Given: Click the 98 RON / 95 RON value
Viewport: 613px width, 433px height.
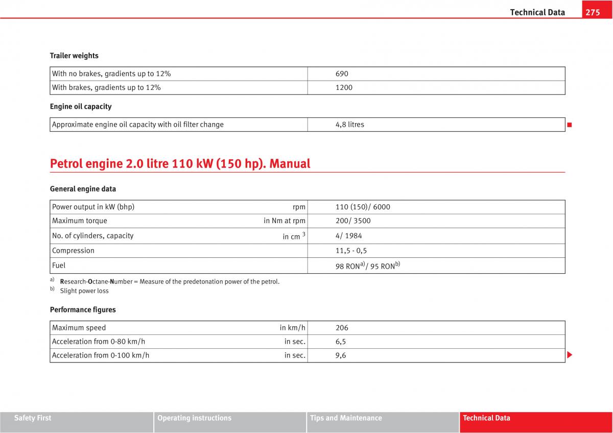Looking at the screenshot, I should coord(368,266).
